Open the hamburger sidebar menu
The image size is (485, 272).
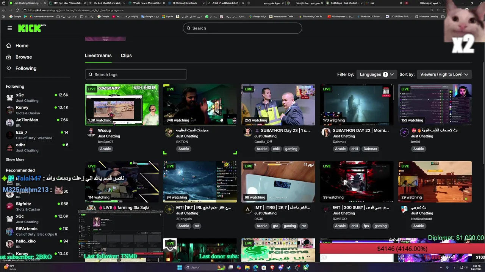coord(10,28)
